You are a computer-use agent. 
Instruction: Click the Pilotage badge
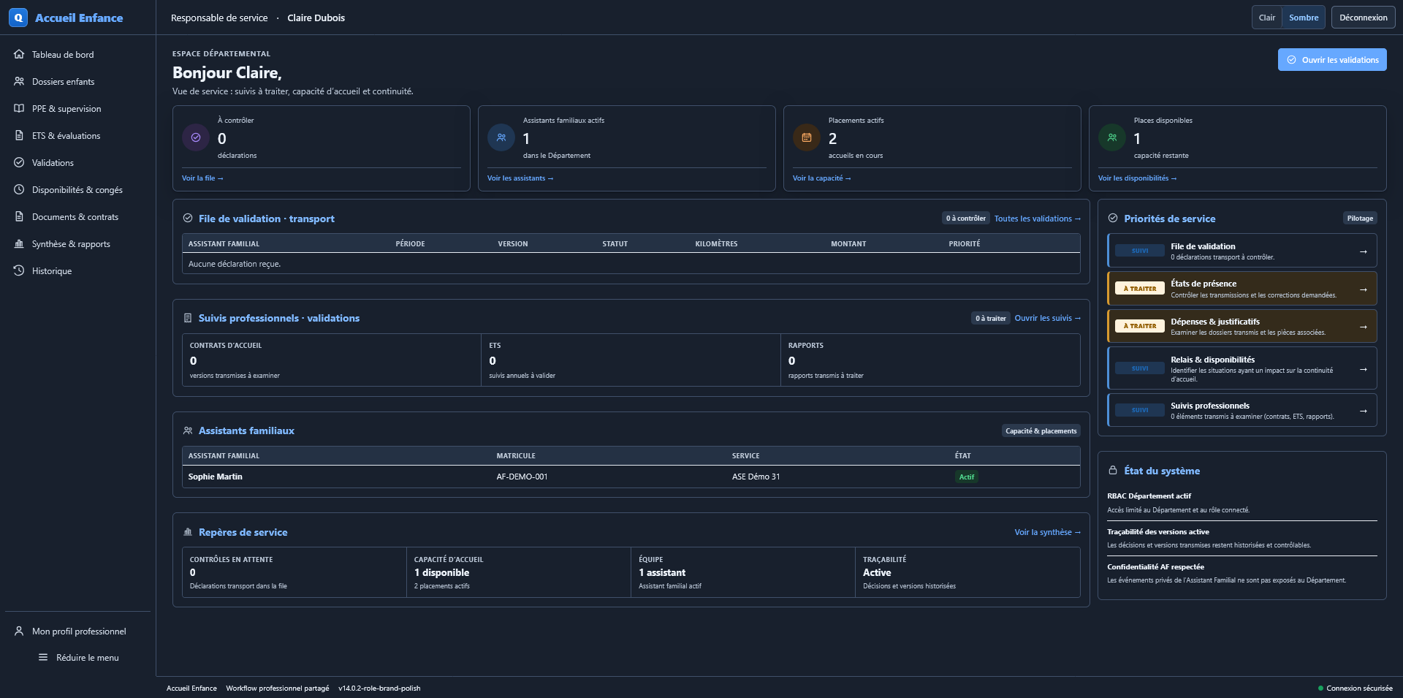(1360, 218)
